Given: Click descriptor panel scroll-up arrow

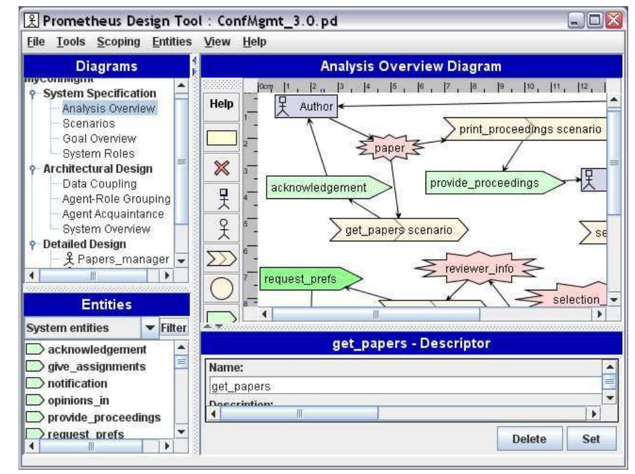Looking at the screenshot, I should coord(609,367).
